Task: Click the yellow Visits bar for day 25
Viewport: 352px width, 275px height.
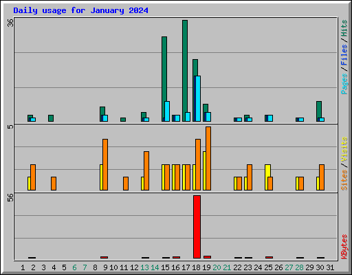Action: click(x=267, y=177)
